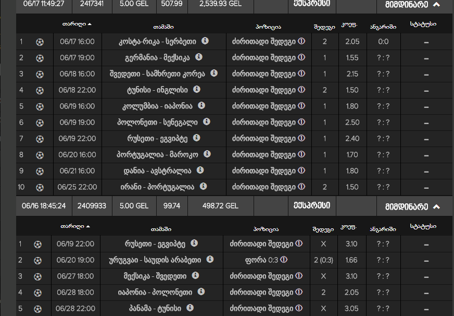Sort first ticket table by თარიღი
Screen dimensions: 454x316
point(77,24)
